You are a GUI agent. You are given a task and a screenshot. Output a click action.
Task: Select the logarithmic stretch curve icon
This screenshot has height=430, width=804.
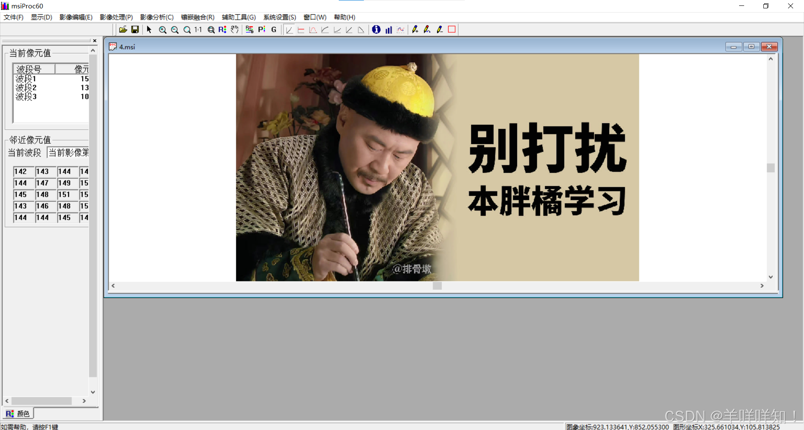click(x=325, y=30)
